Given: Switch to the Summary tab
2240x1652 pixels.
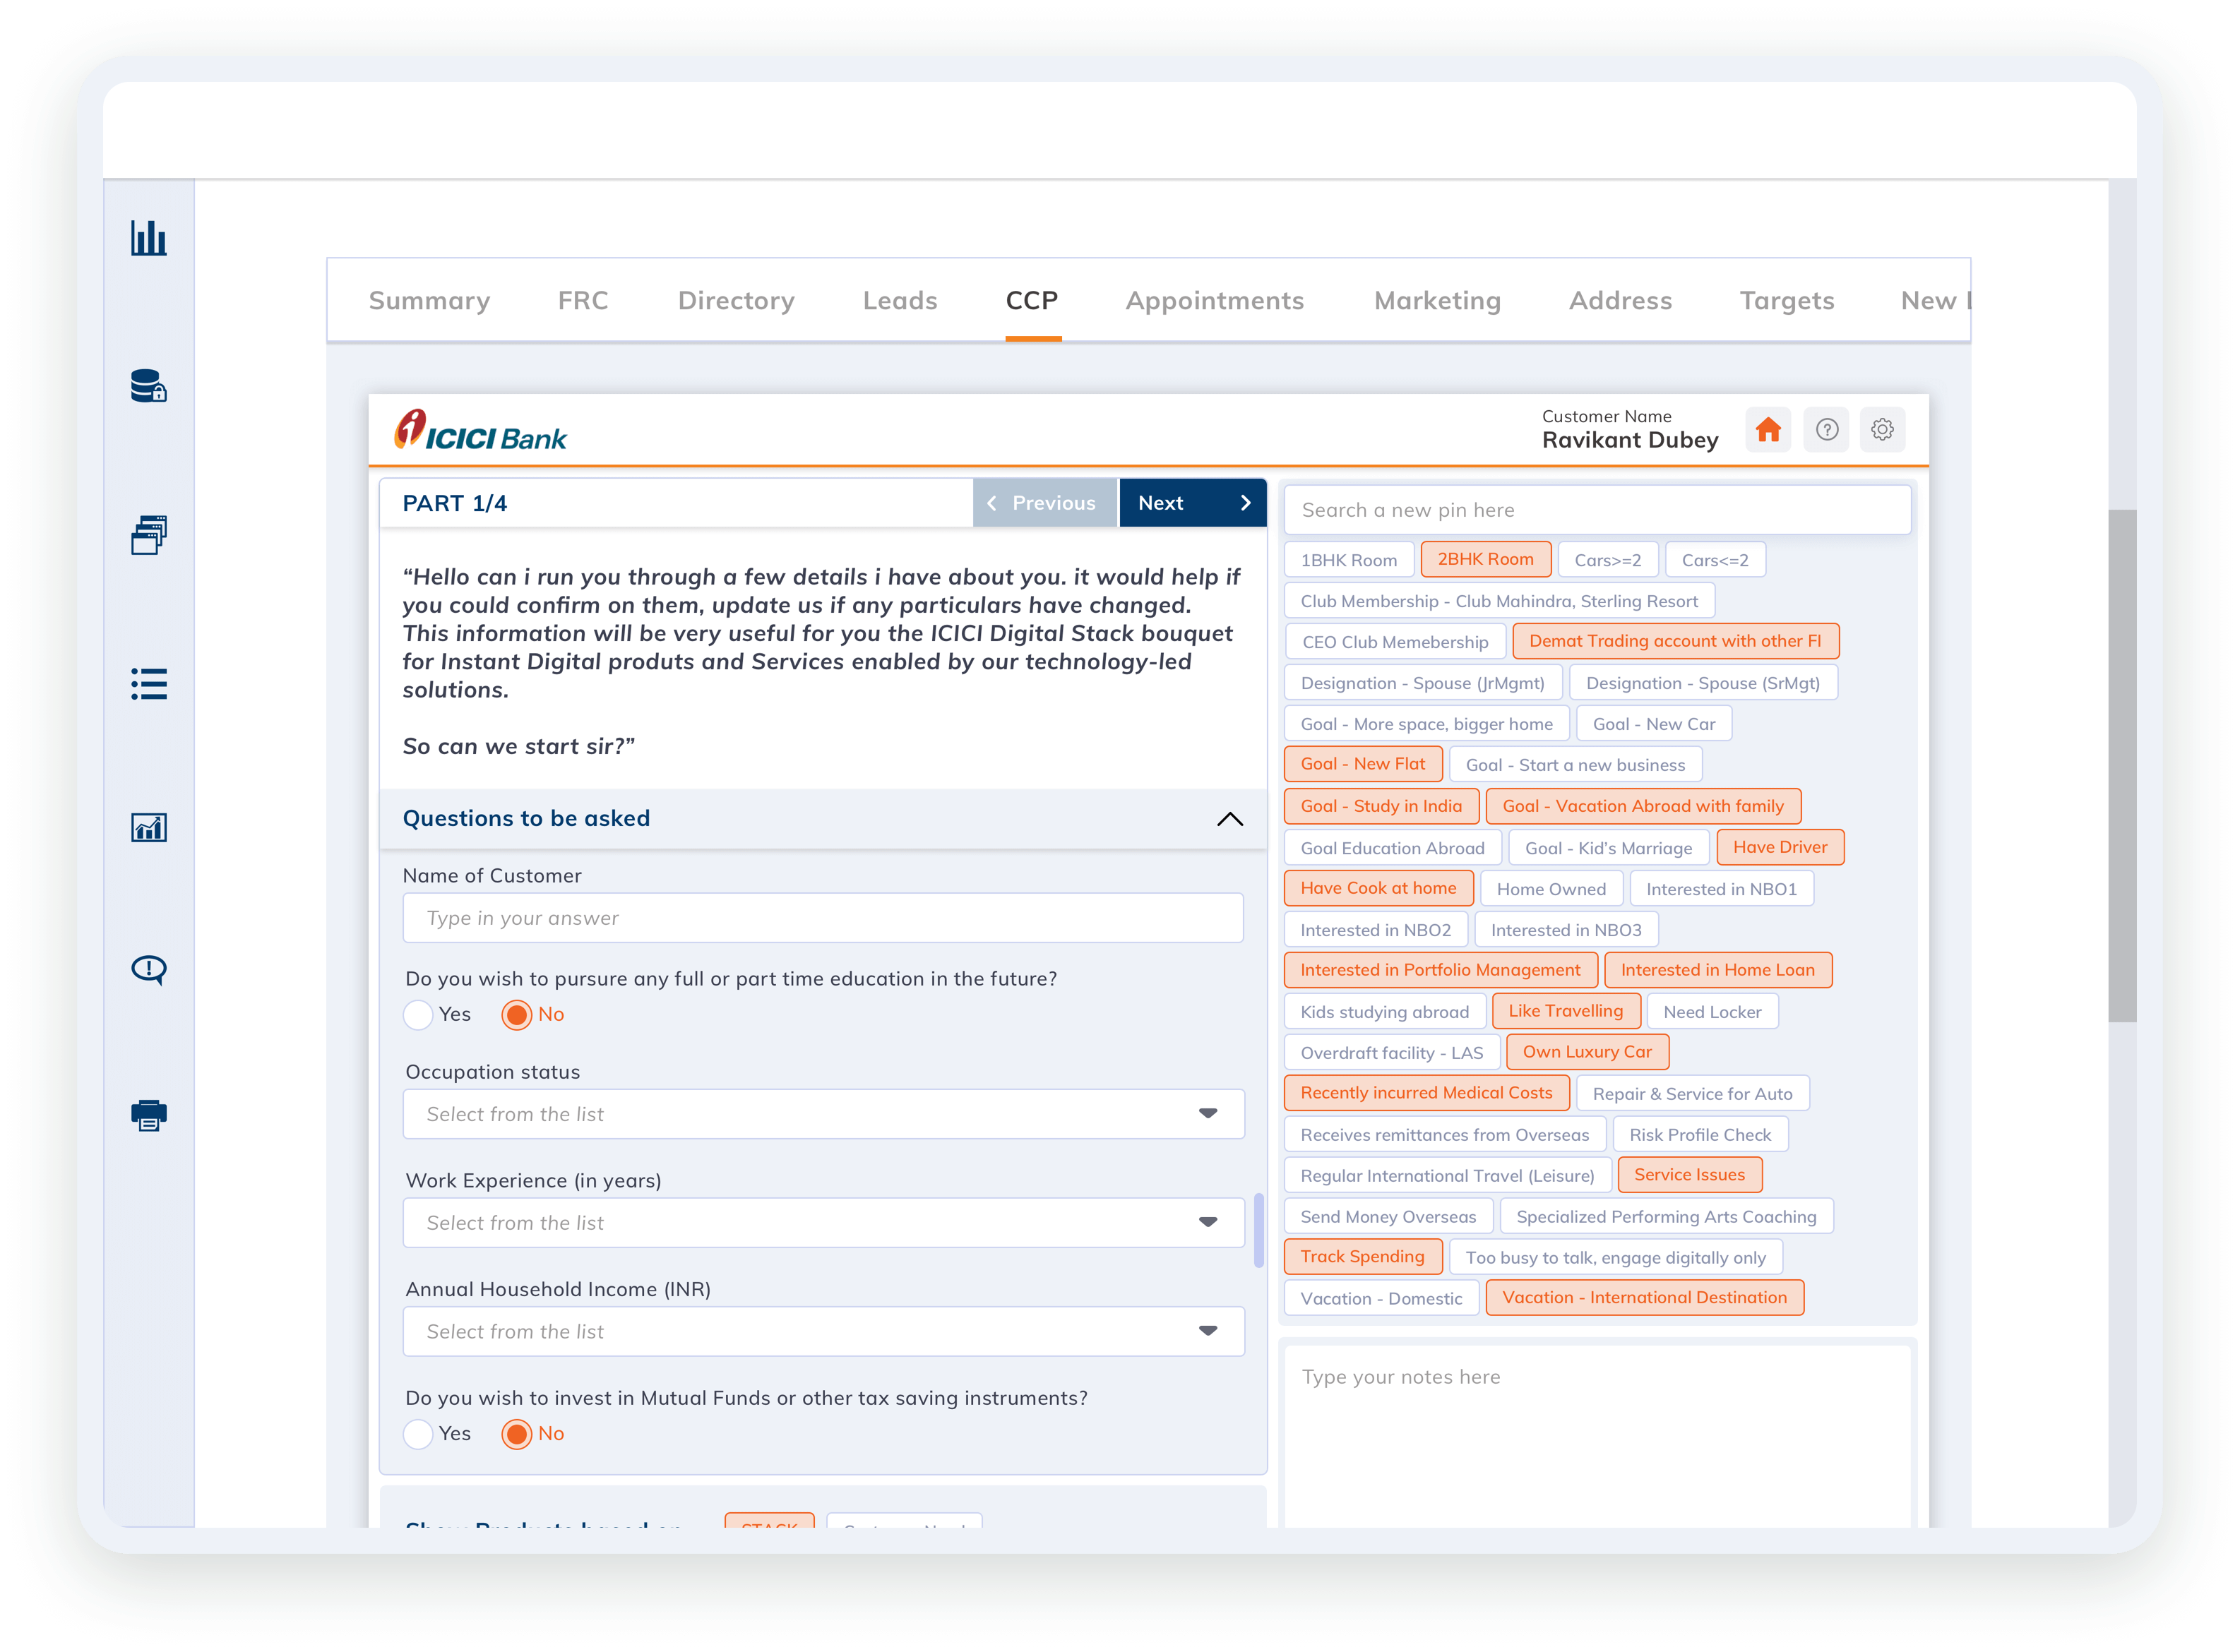Looking at the screenshot, I should [x=429, y=301].
